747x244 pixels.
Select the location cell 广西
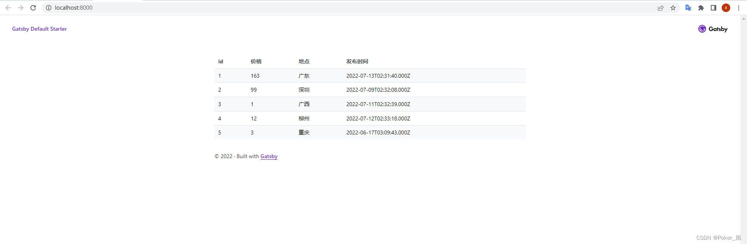[304, 104]
